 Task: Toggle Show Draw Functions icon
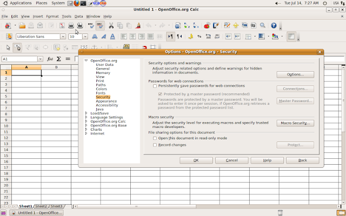tap(216, 25)
